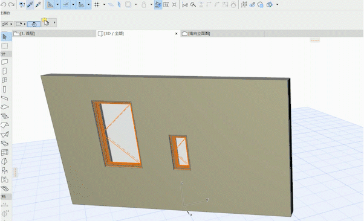Open the 3D view dropdown arrow

click(277, 4)
